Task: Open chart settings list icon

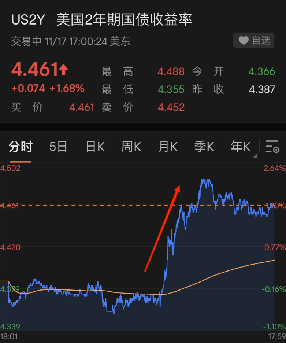Action: click(272, 147)
